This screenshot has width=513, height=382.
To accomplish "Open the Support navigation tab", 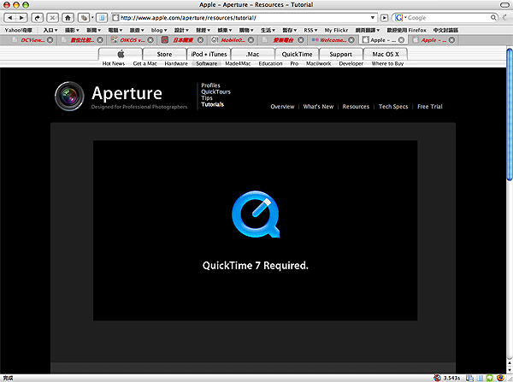I will point(340,54).
